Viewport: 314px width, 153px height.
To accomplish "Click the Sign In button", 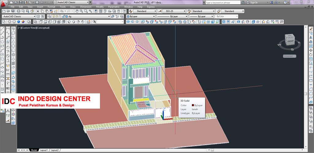I will point(252,2).
